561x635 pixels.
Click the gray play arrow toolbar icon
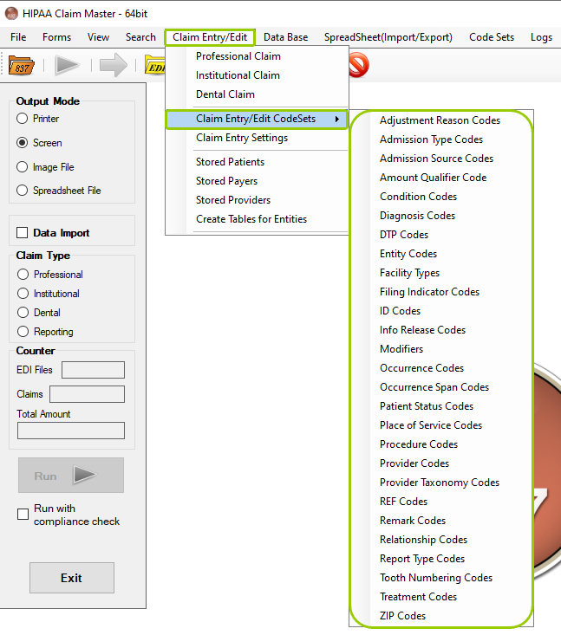point(68,65)
